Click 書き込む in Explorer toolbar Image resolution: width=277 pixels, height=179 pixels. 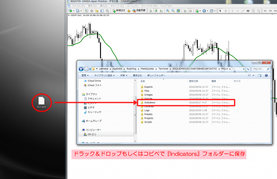pyautogui.click(x=137, y=76)
